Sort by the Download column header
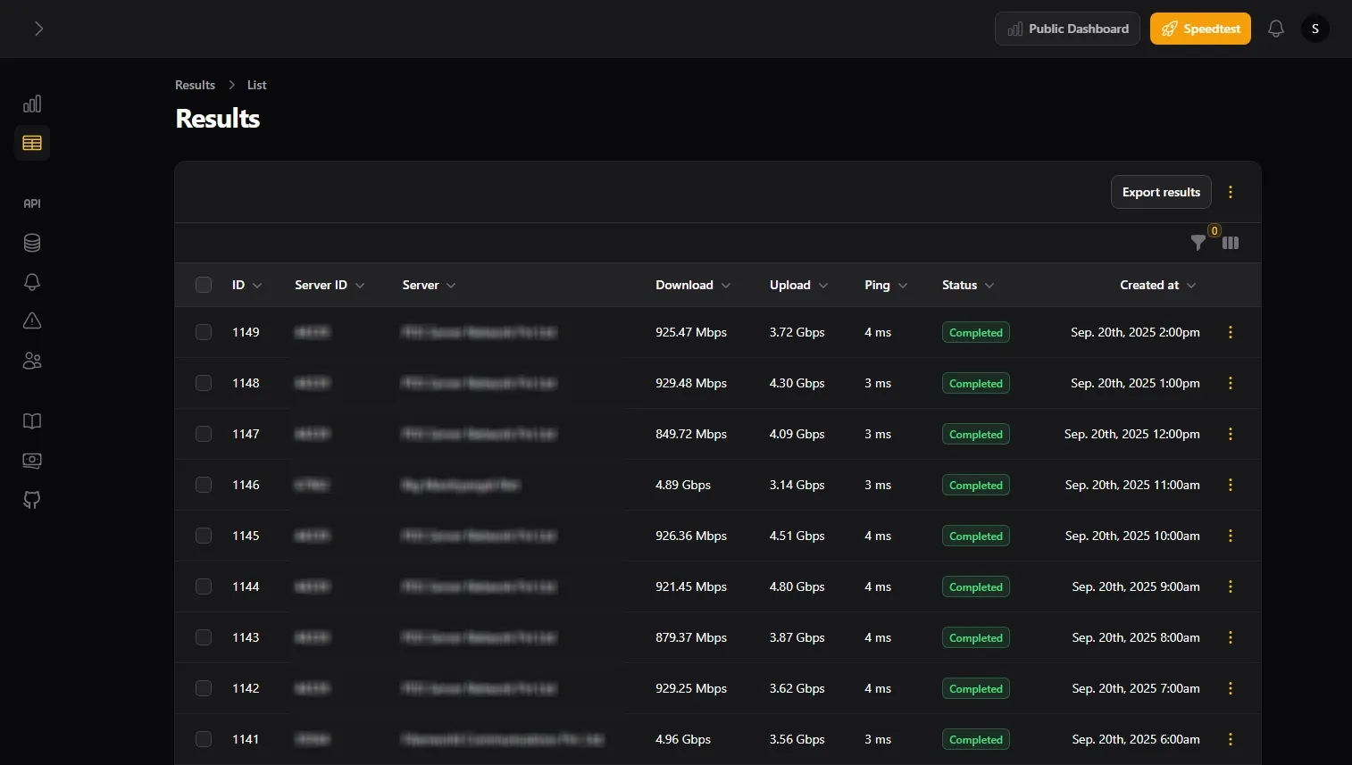1352x765 pixels. point(693,285)
